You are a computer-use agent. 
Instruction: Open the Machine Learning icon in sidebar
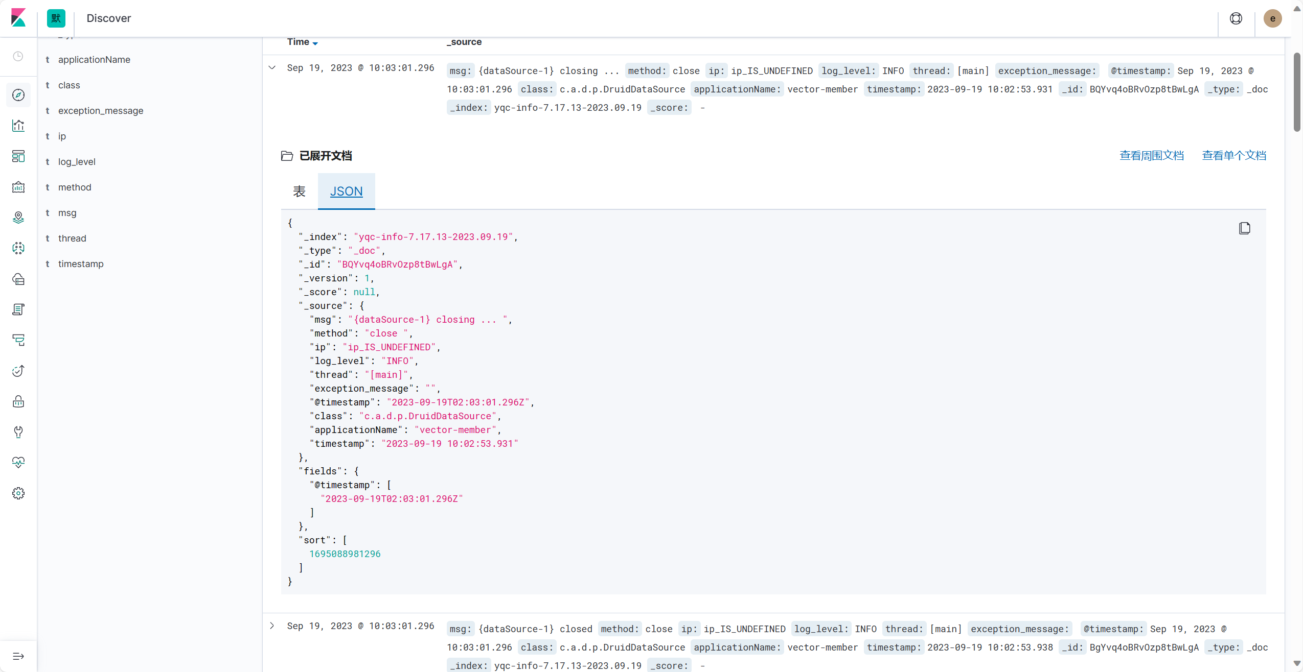coord(18,248)
